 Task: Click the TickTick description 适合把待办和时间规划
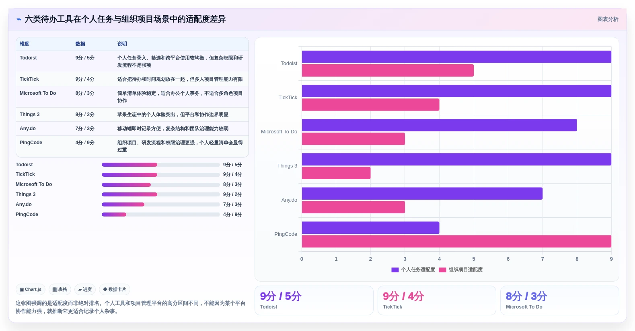click(x=180, y=79)
